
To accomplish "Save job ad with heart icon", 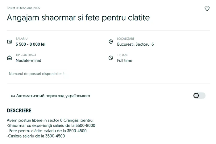I will click(207, 9).
